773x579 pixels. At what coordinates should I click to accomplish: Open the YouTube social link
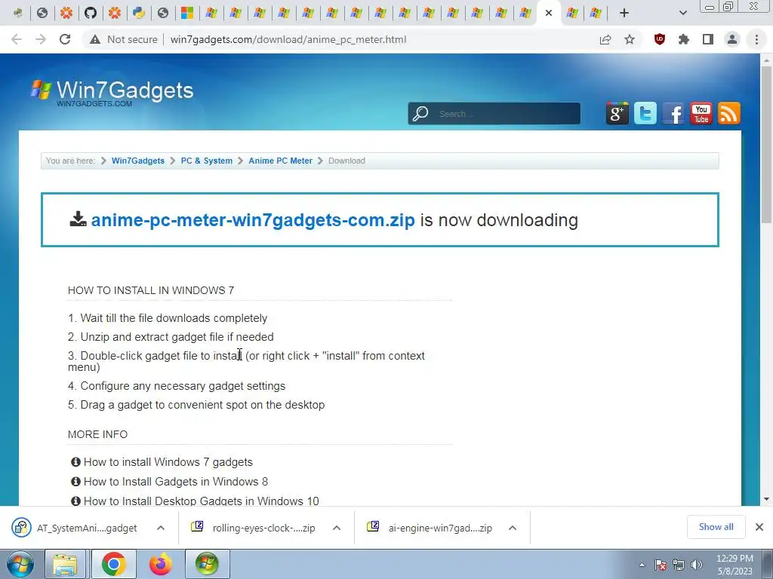tap(701, 113)
